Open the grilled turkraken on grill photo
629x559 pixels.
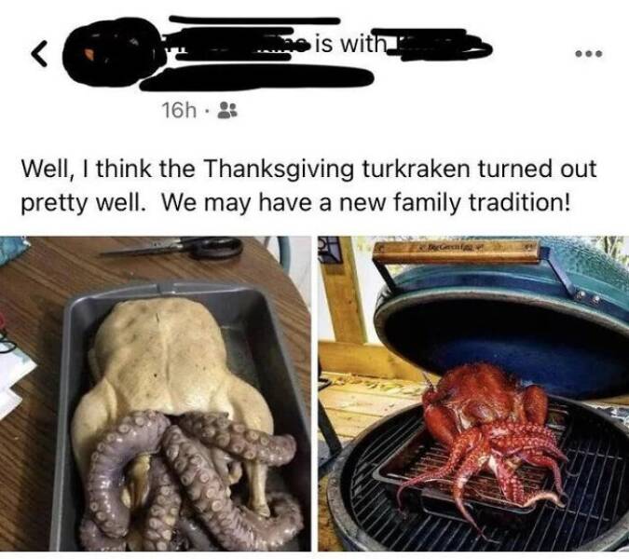pyautogui.click(x=473, y=393)
